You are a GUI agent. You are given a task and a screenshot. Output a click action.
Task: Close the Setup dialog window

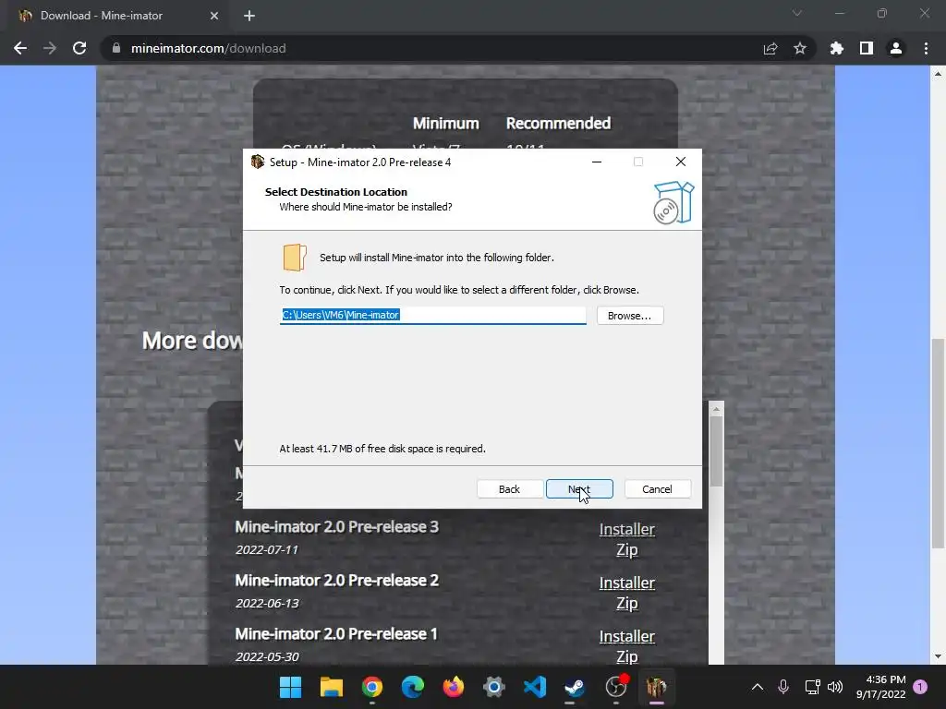click(x=681, y=162)
